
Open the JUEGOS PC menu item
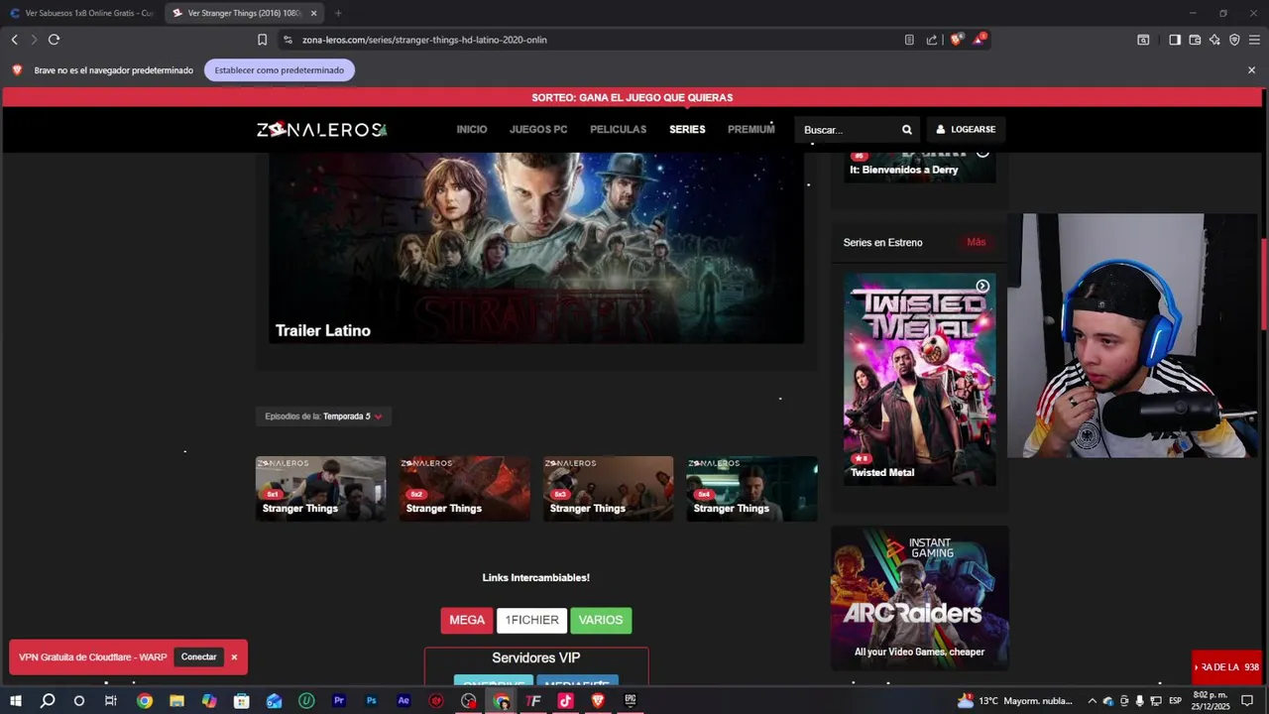pyautogui.click(x=538, y=130)
